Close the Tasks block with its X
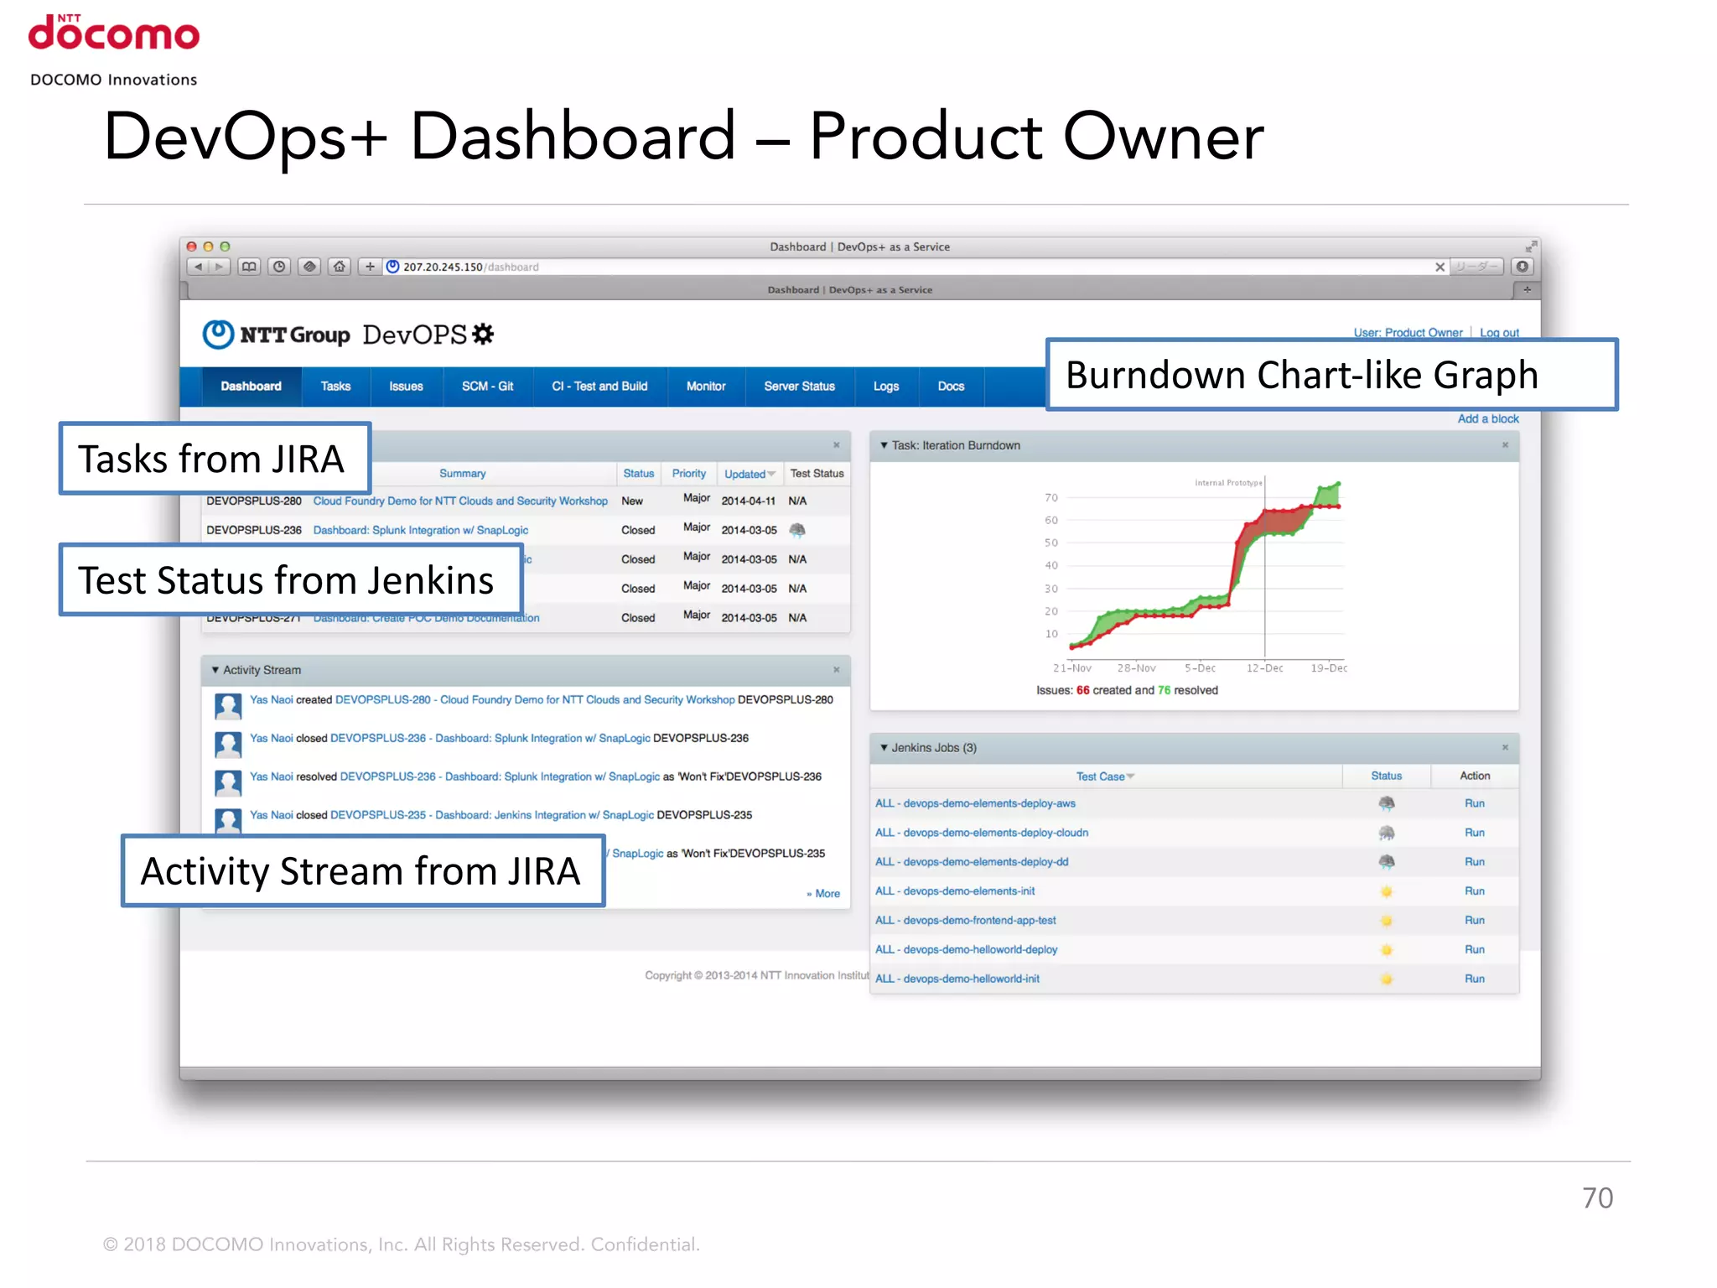This screenshot has height=1288, width=1717. [x=836, y=445]
